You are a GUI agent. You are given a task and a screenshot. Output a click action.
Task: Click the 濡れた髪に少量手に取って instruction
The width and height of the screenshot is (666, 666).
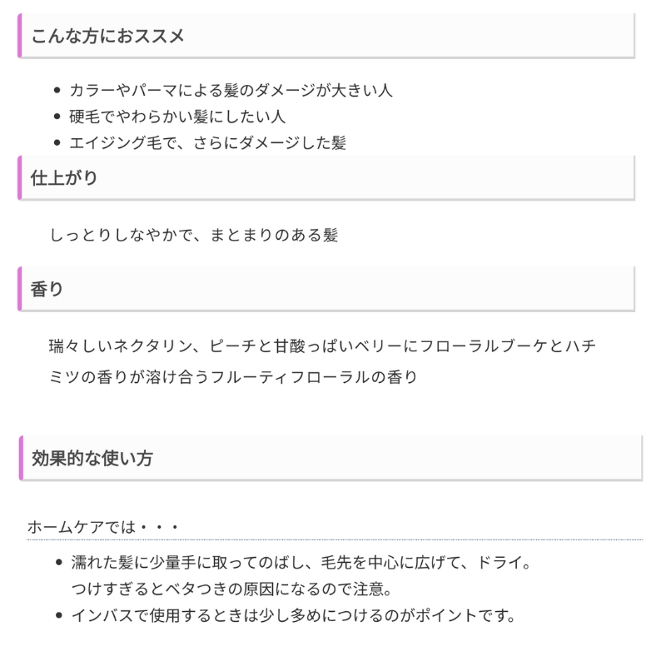[301, 563]
